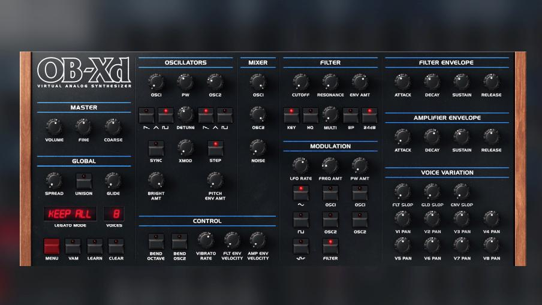Click the filter envelope SUSTAIN knob
Viewport: 542px width, 305px height.
click(x=462, y=82)
